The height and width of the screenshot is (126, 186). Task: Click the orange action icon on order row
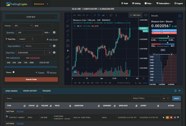pos(167,118)
